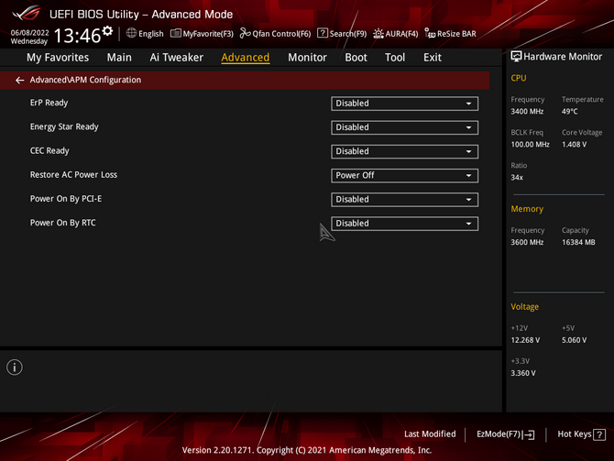Open AURA(F4) lighting settings
This screenshot has height=461, width=614.
tap(395, 34)
